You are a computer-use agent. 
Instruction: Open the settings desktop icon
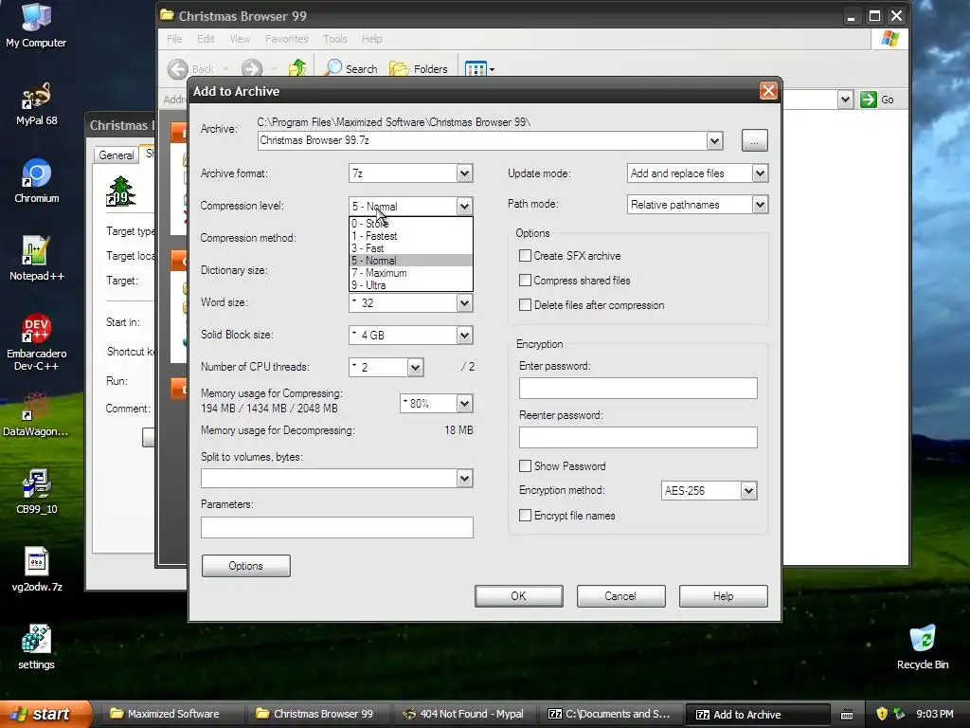36,646
